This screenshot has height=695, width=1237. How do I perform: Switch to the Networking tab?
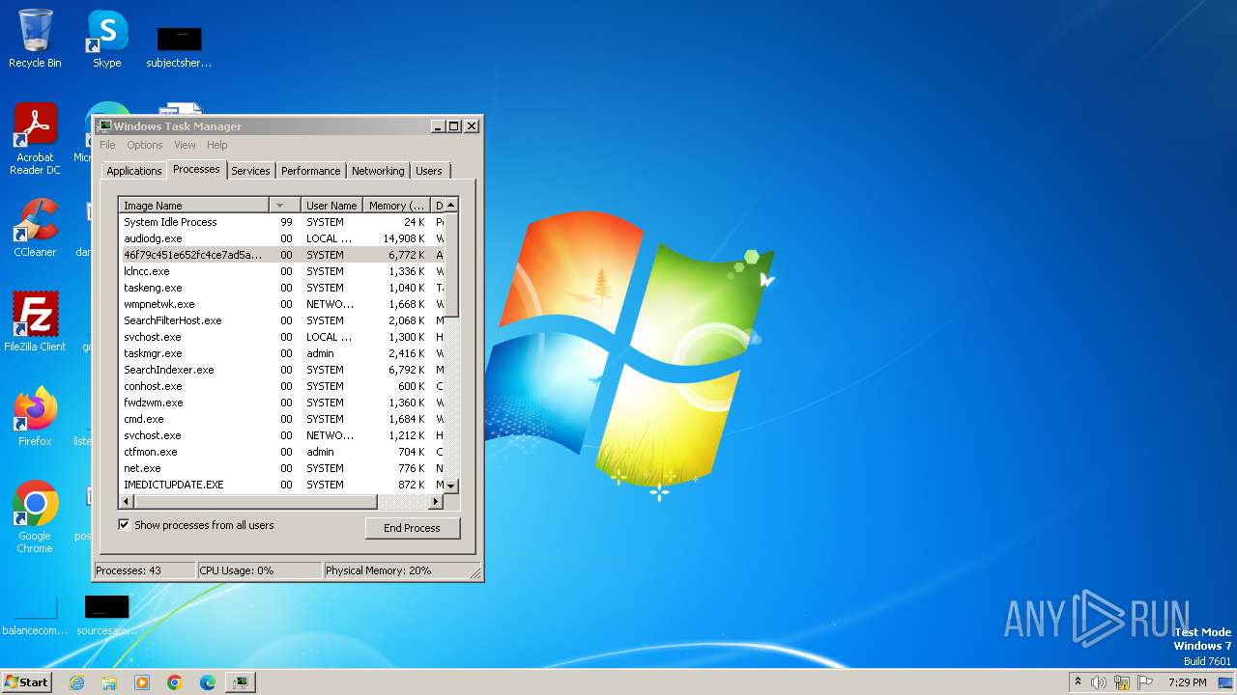(378, 171)
